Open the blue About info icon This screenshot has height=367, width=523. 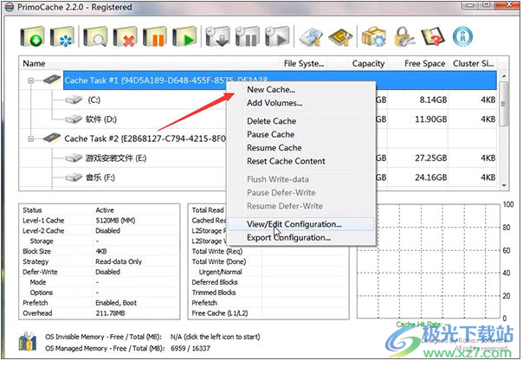tap(462, 36)
